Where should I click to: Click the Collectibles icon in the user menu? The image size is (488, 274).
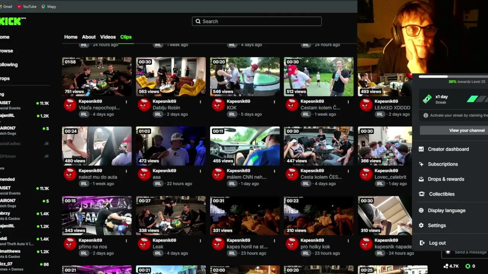point(421,194)
